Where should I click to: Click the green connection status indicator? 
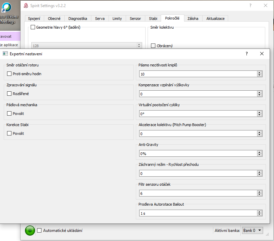tap(30, 231)
